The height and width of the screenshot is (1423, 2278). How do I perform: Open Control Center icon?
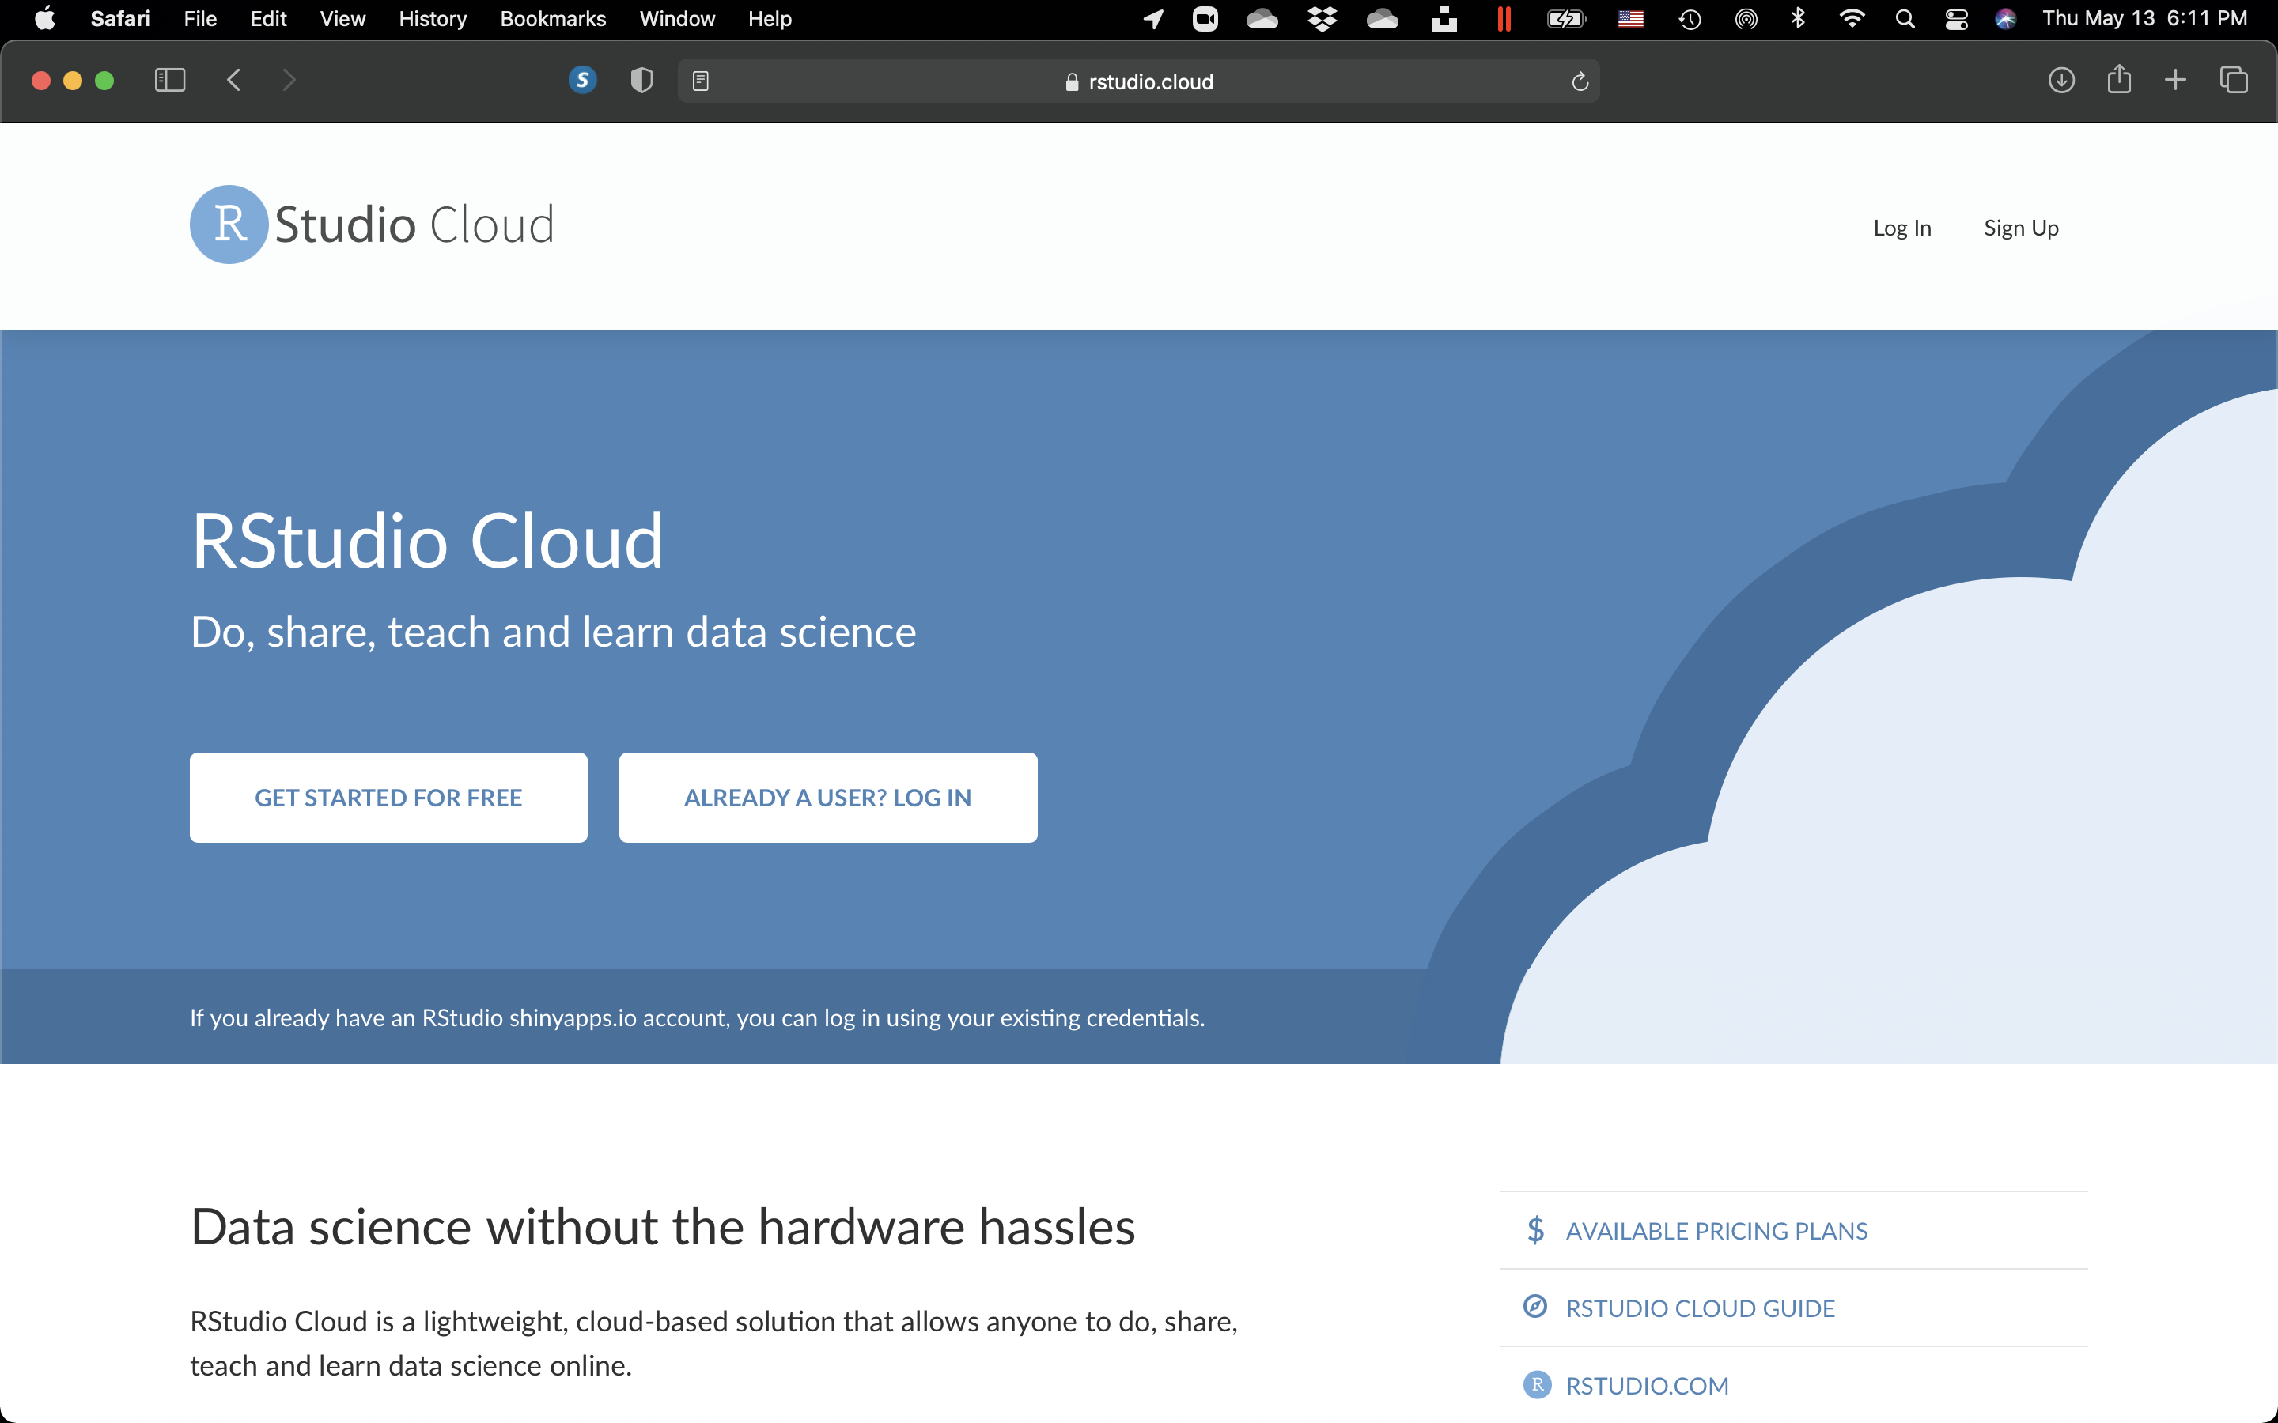(1956, 19)
